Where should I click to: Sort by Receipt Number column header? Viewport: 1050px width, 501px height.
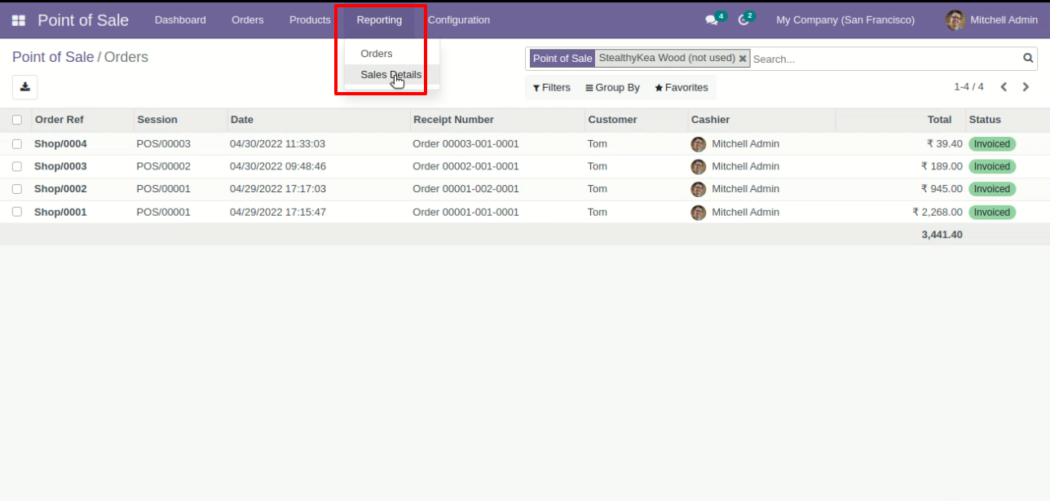tap(497, 120)
